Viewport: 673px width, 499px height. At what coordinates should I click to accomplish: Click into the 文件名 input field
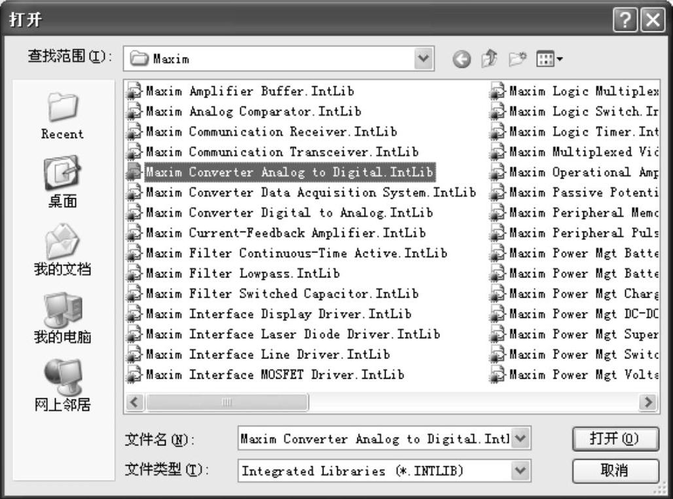pos(374,438)
